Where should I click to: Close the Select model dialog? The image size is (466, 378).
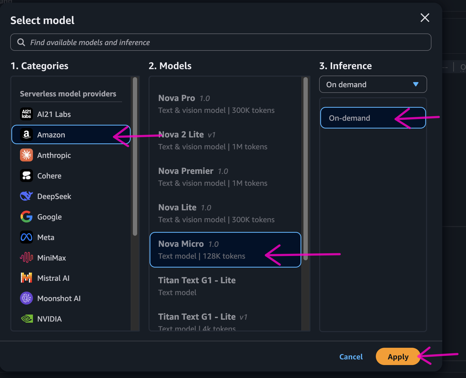[425, 18]
